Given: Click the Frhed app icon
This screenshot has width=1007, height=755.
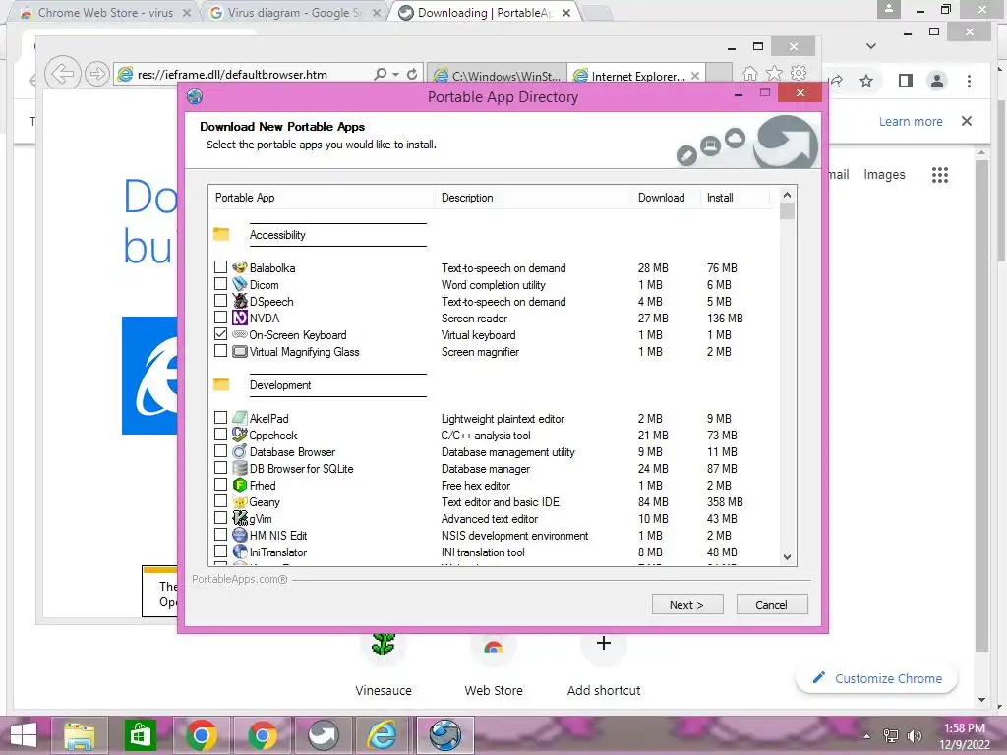Looking at the screenshot, I should pyautogui.click(x=240, y=485).
